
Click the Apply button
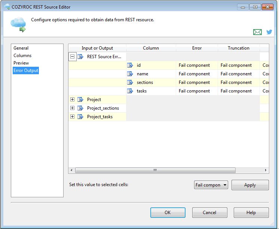[x=250, y=185]
